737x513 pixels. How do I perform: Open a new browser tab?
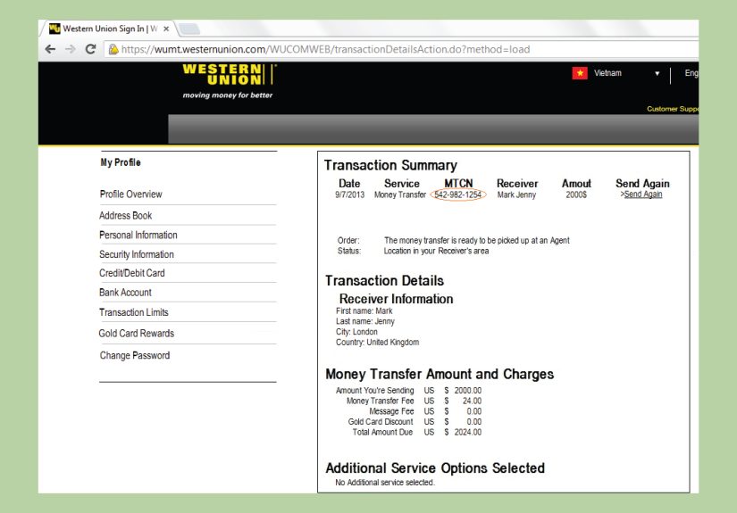[x=189, y=29]
